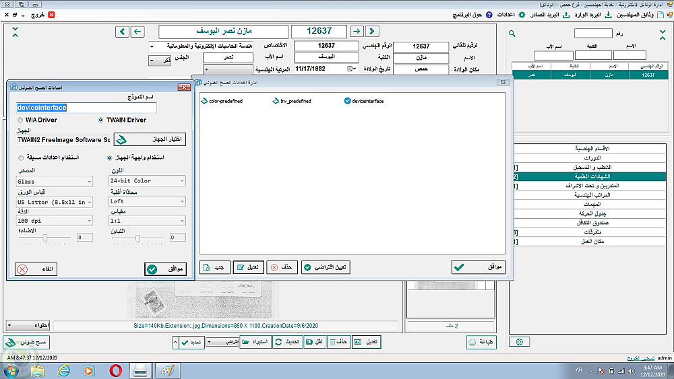Open the 1:1 scale dropdown

coord(147,221)
